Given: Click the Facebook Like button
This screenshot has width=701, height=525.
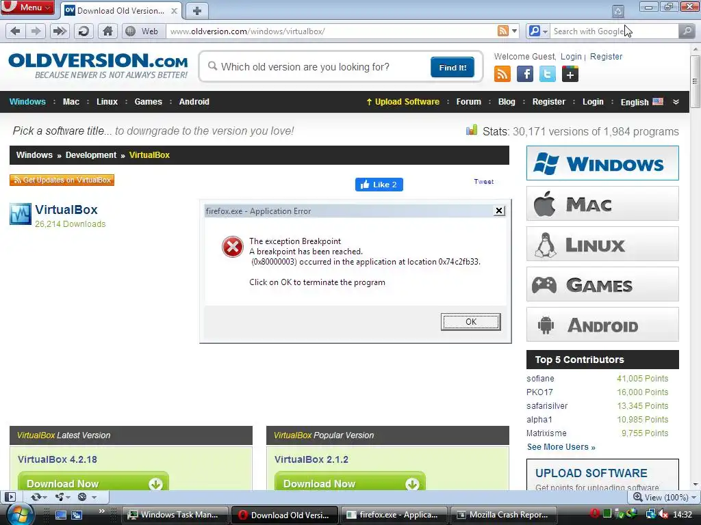Looking at the screenshot, I should point(379,185).
